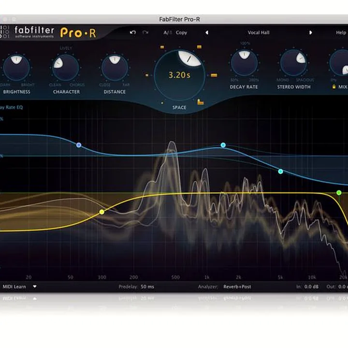Select the cyan decay EQ point near 1k
Screen dimensions: 348x348
pos(223,145)
